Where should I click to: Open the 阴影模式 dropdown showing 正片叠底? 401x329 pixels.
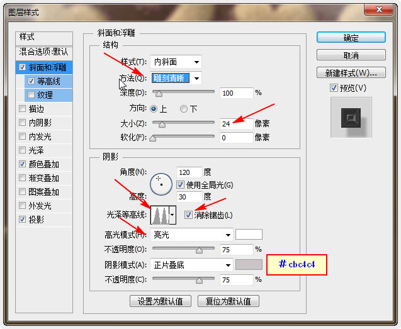pos(191,265)
